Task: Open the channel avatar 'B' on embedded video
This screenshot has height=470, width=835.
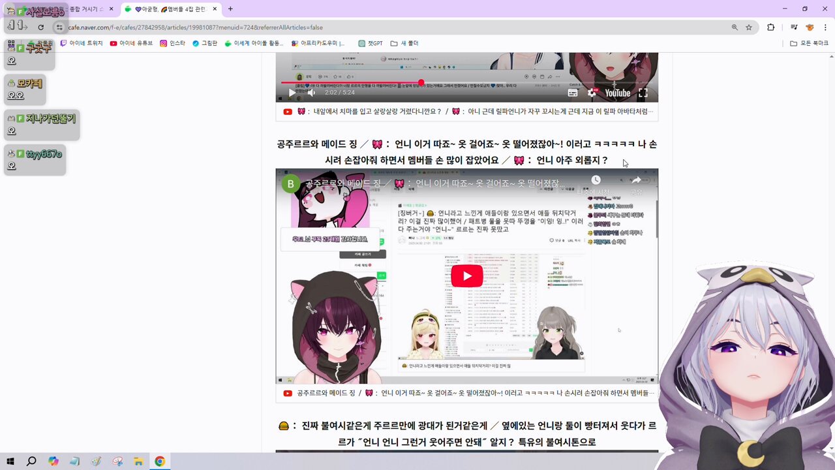Action: [292, 183]
